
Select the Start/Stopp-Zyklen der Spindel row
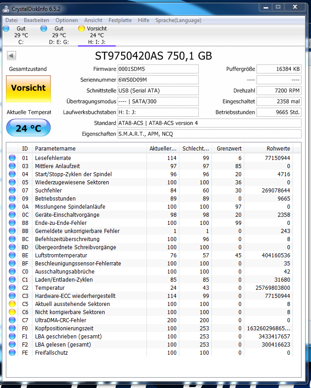(150, 174)
